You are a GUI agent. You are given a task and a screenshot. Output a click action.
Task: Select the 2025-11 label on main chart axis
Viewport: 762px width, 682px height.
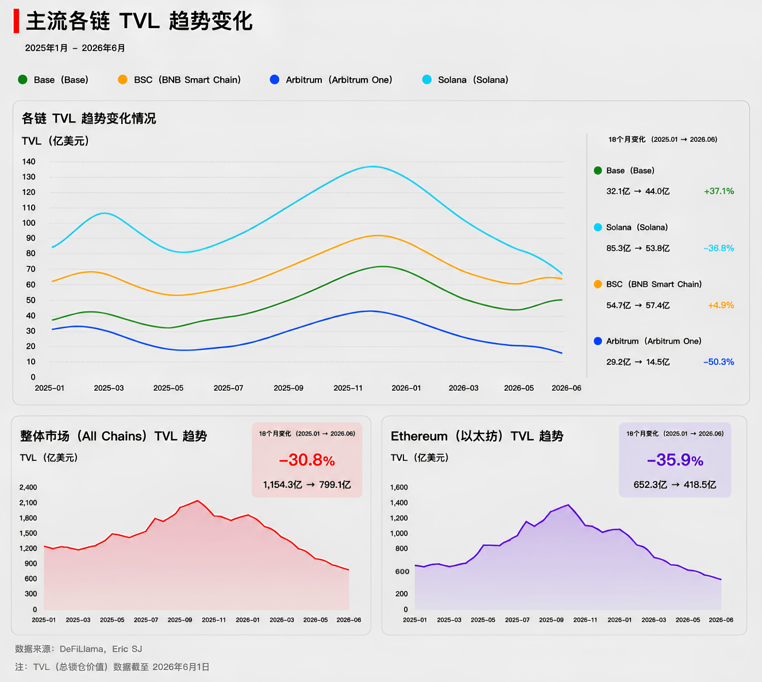click(348, 388)
